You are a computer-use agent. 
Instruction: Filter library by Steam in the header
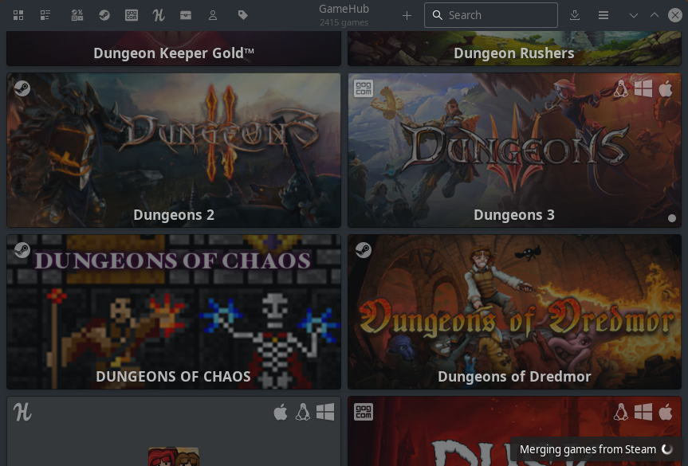click(104, 15)
